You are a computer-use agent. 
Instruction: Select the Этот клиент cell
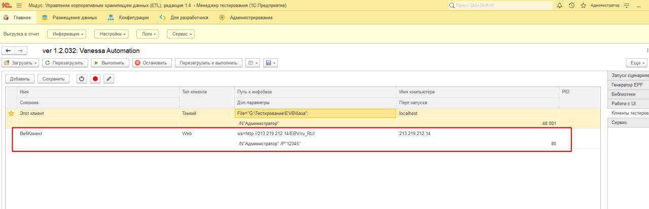coord(98,113)
